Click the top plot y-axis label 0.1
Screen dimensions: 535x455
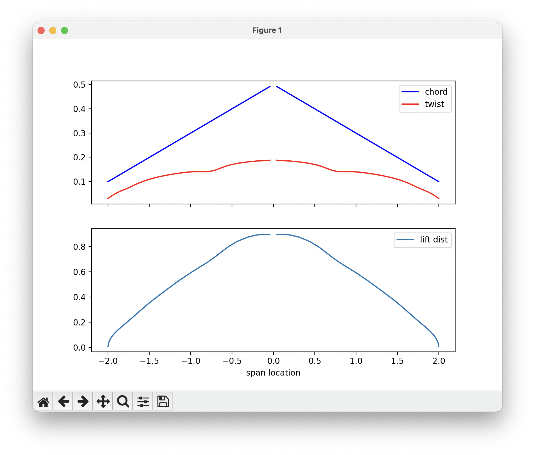79,182
